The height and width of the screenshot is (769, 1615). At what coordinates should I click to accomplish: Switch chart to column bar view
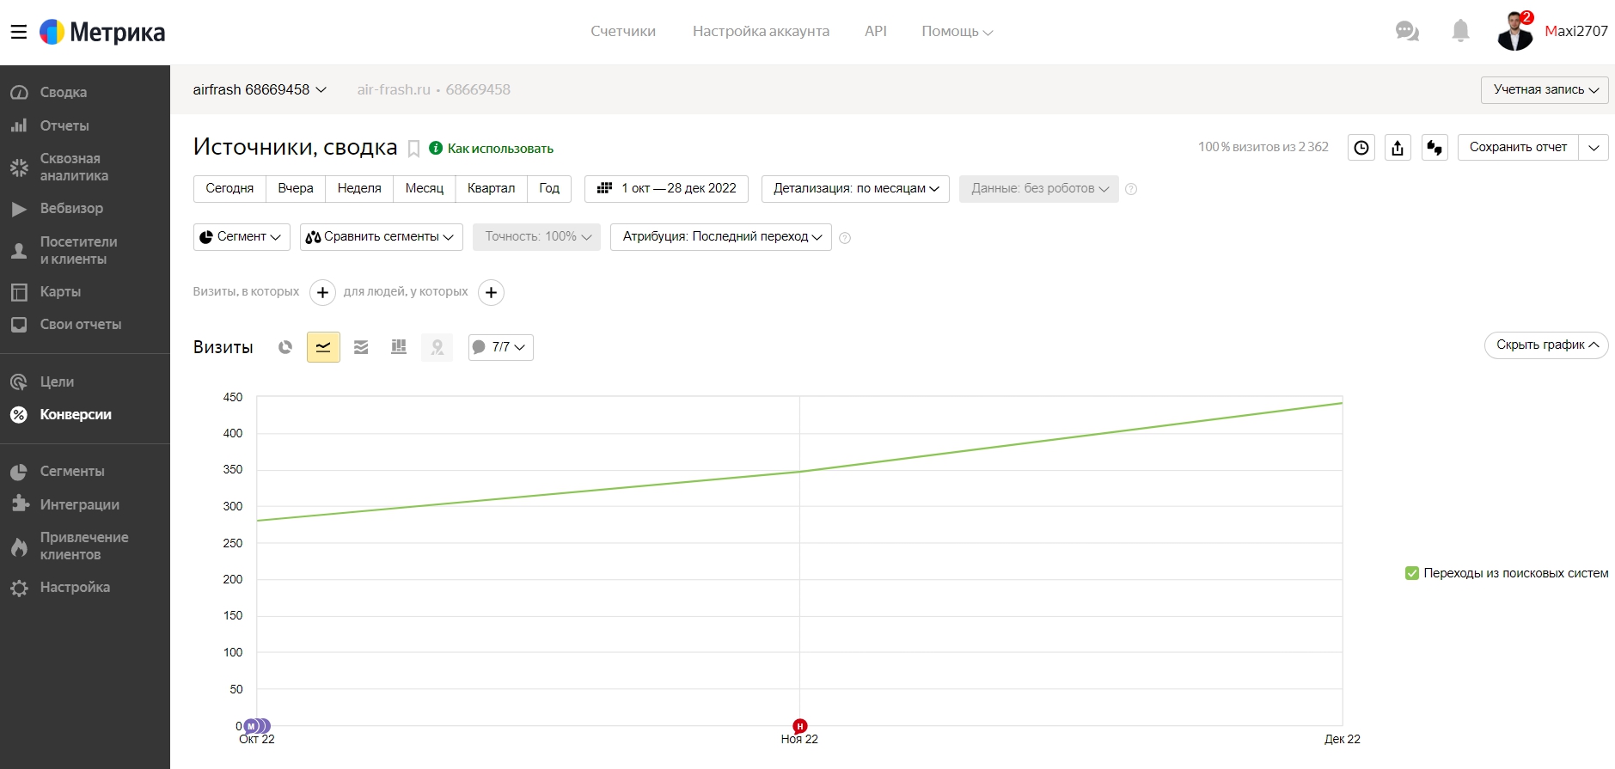[x=399, y=347]
